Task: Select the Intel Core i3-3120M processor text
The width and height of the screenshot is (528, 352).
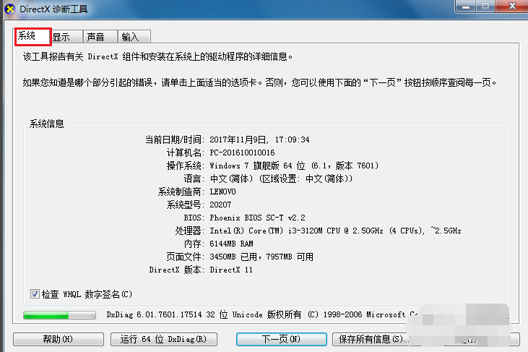Action: (x=335, y=231)
